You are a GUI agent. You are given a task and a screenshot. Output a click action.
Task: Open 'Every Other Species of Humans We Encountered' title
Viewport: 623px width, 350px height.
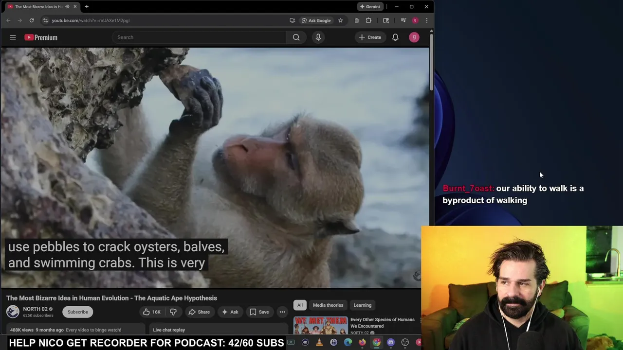(x=383, y=323)
